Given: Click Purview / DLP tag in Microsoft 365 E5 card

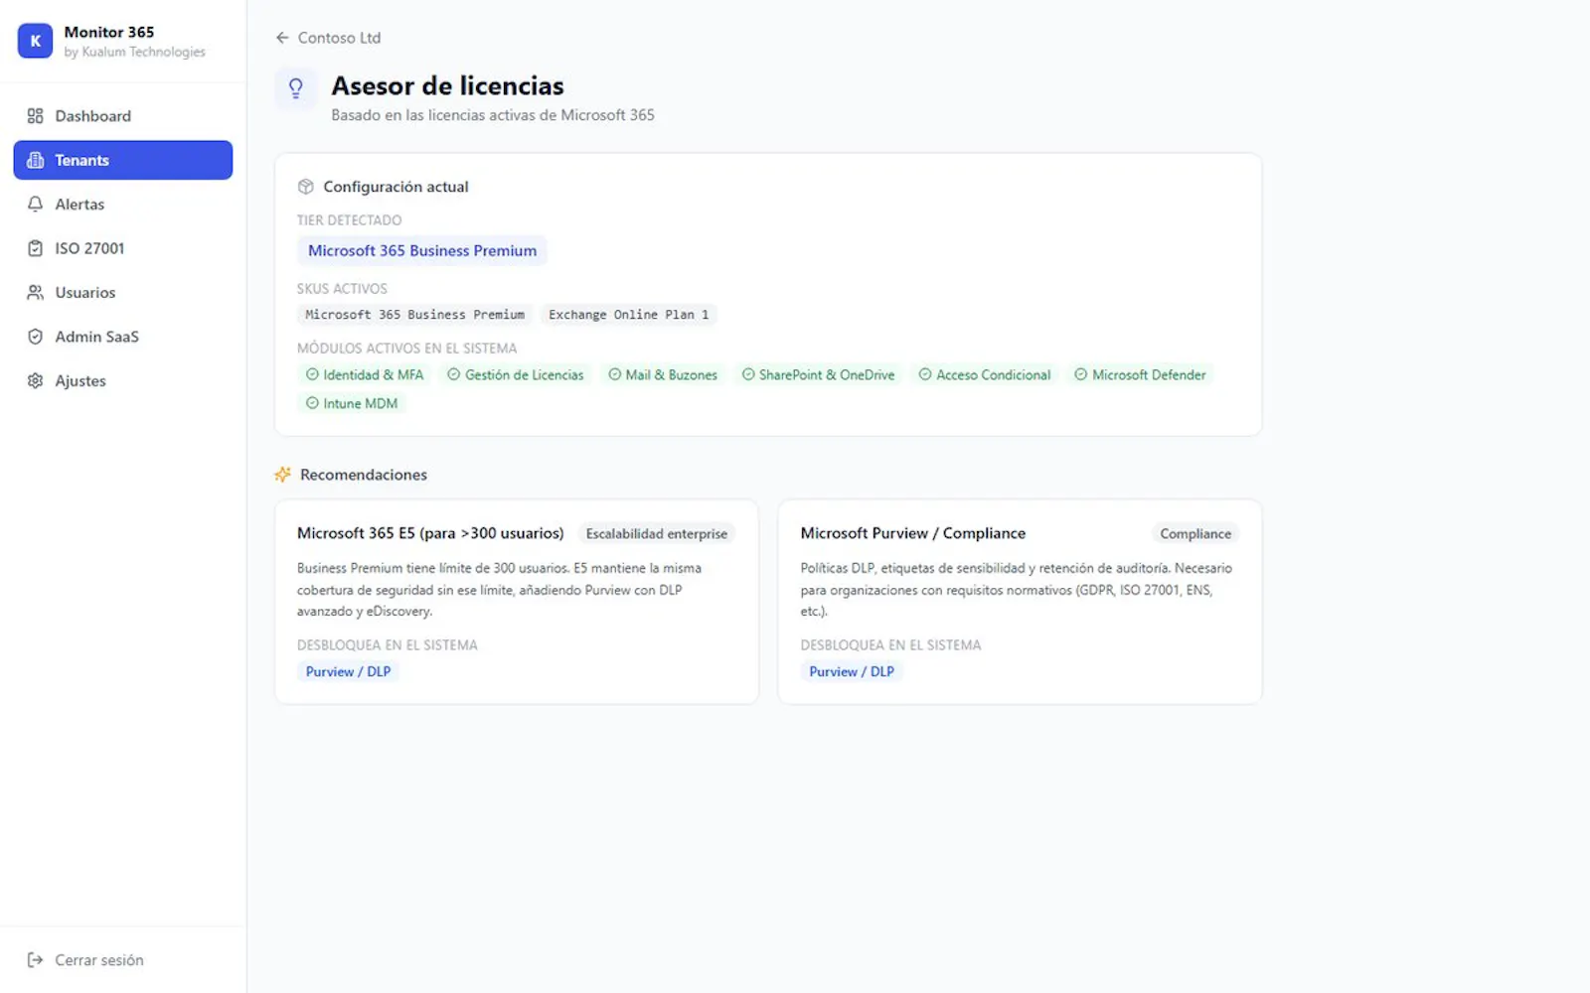Looking at the screenshot, I should click(x=349, y=672).
